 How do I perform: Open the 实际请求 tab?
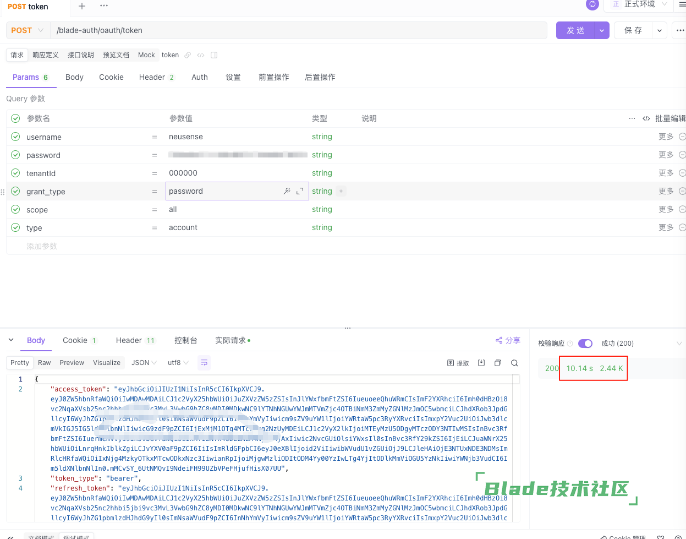[x=232, y=340]
